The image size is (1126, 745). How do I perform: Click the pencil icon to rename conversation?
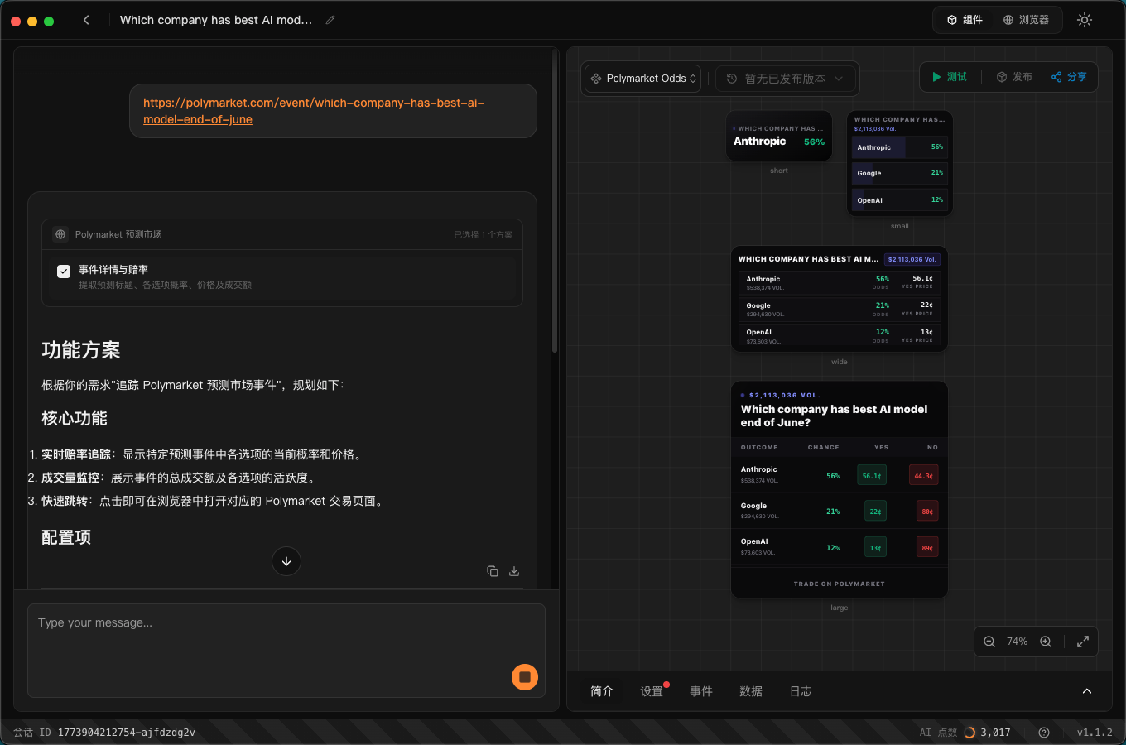tap(330, 20)
